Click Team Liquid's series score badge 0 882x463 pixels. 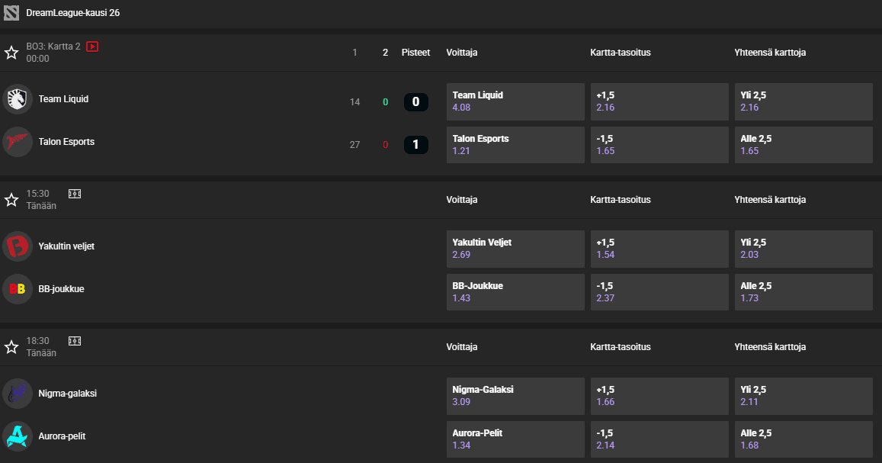pos(416,101)
